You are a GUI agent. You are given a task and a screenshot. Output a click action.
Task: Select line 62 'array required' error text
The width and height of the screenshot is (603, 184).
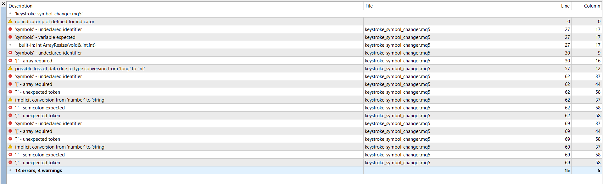[x=34, y=84]
